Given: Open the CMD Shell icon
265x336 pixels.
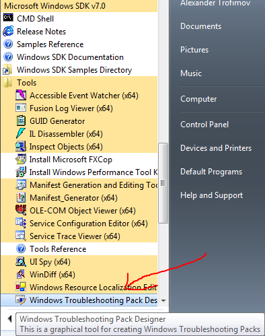Looking at the screenshot, I should point(8,18).
